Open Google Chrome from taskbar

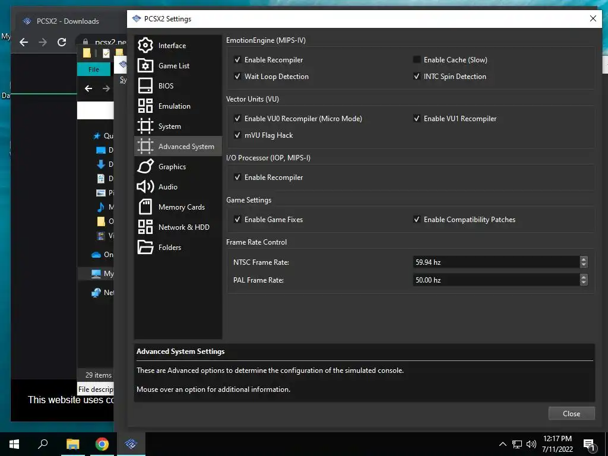102,444
